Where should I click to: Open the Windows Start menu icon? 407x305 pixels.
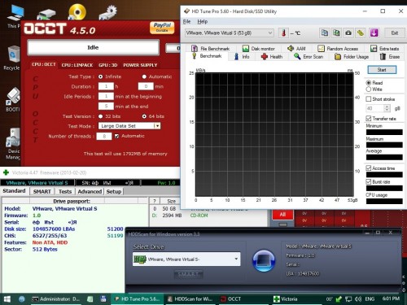(7, 299)
